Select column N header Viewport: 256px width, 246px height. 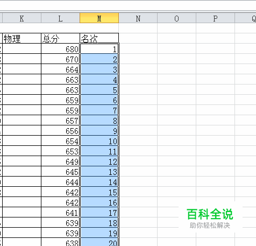[x=138, y=18]
